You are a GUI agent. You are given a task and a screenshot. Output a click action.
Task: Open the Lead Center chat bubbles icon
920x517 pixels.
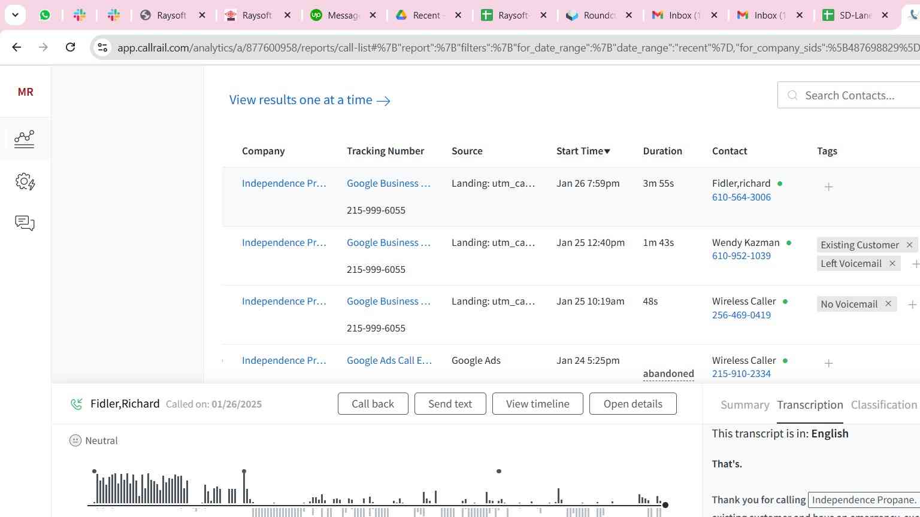pos(25,223)
